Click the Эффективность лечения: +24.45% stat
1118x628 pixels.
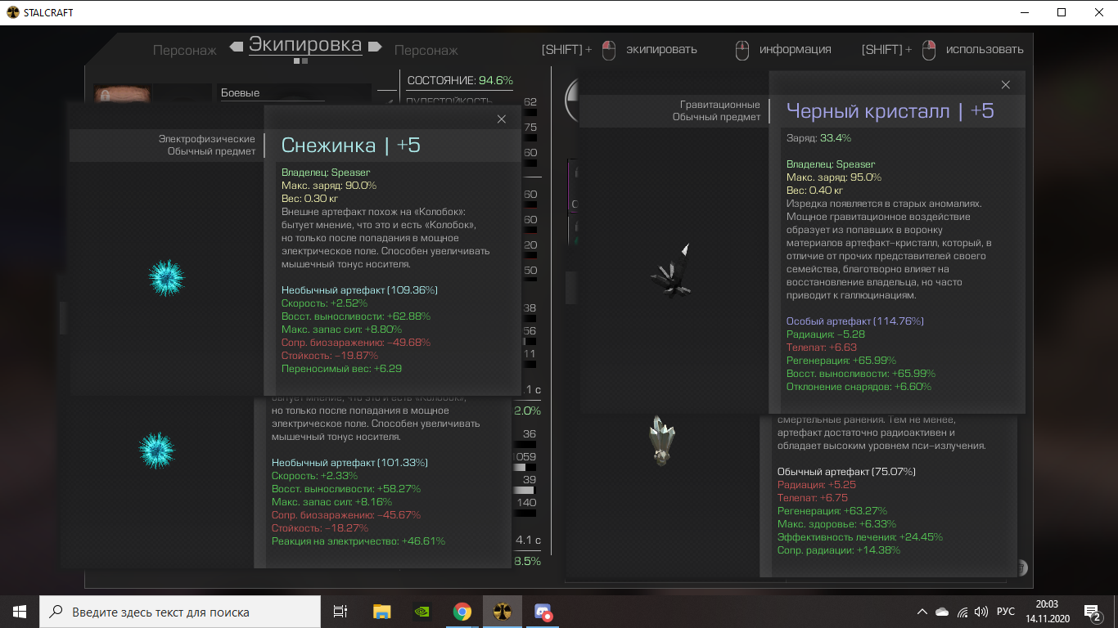point(860,537)
